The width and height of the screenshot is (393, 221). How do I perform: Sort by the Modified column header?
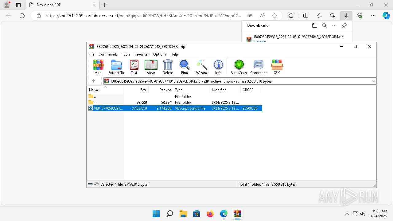click(225, 90)
